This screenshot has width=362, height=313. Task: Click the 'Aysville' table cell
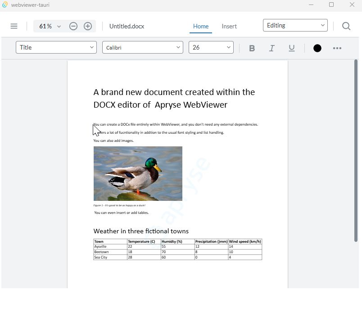[110, 246]
